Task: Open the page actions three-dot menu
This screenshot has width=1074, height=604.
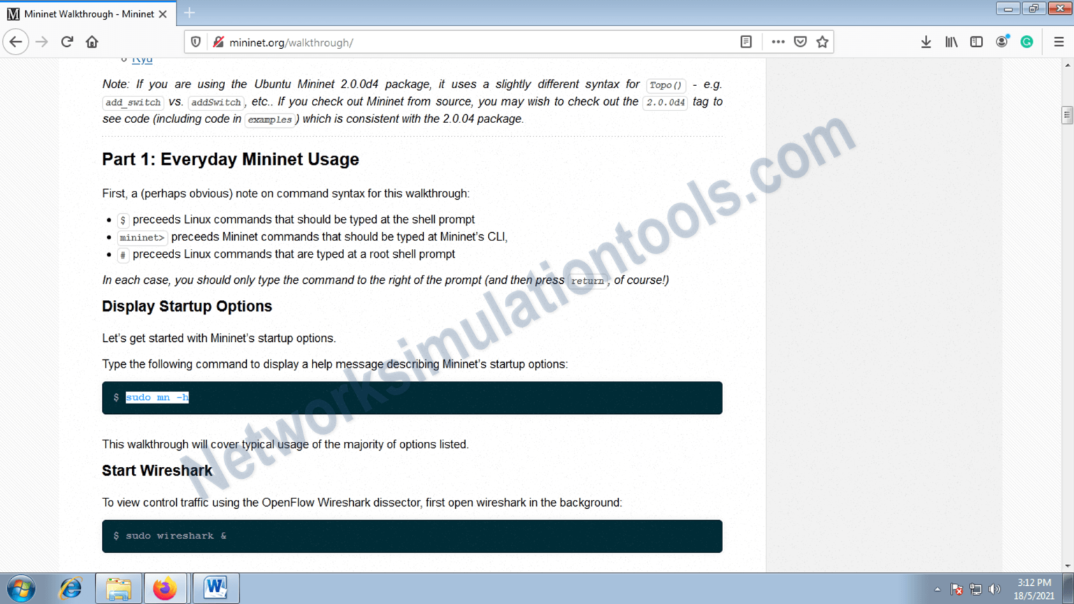Action: pos(778,42)
